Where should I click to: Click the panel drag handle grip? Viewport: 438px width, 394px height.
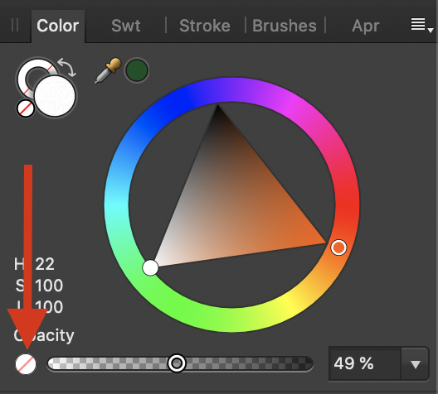[15, 25]
